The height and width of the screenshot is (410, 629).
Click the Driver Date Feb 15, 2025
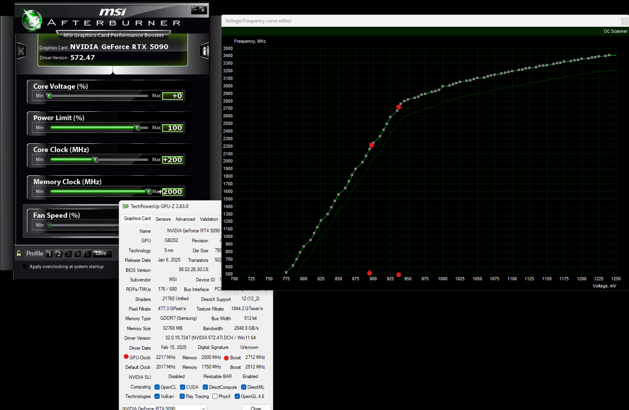point(174,347)
